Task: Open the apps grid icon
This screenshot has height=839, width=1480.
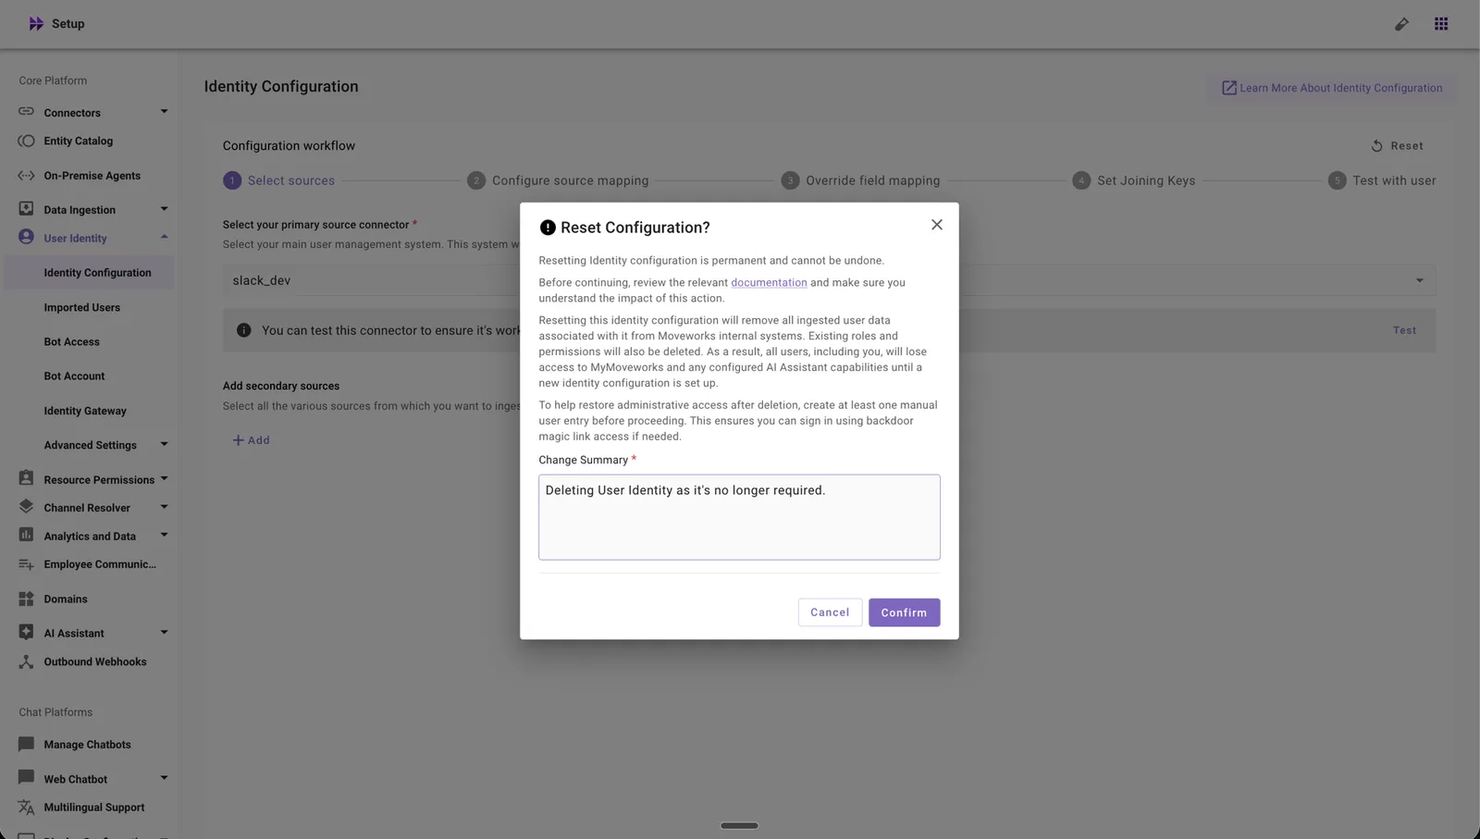Action: point(1441,24)
